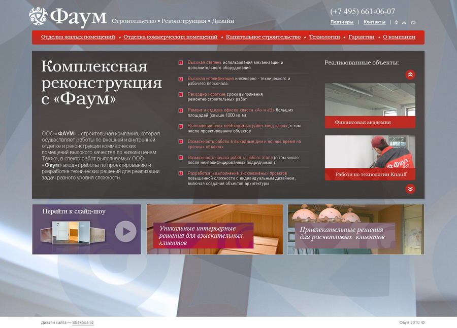Open 'Перейти к слайд-шоу' banner
The image size is (457, 328).
pos(86,229)
